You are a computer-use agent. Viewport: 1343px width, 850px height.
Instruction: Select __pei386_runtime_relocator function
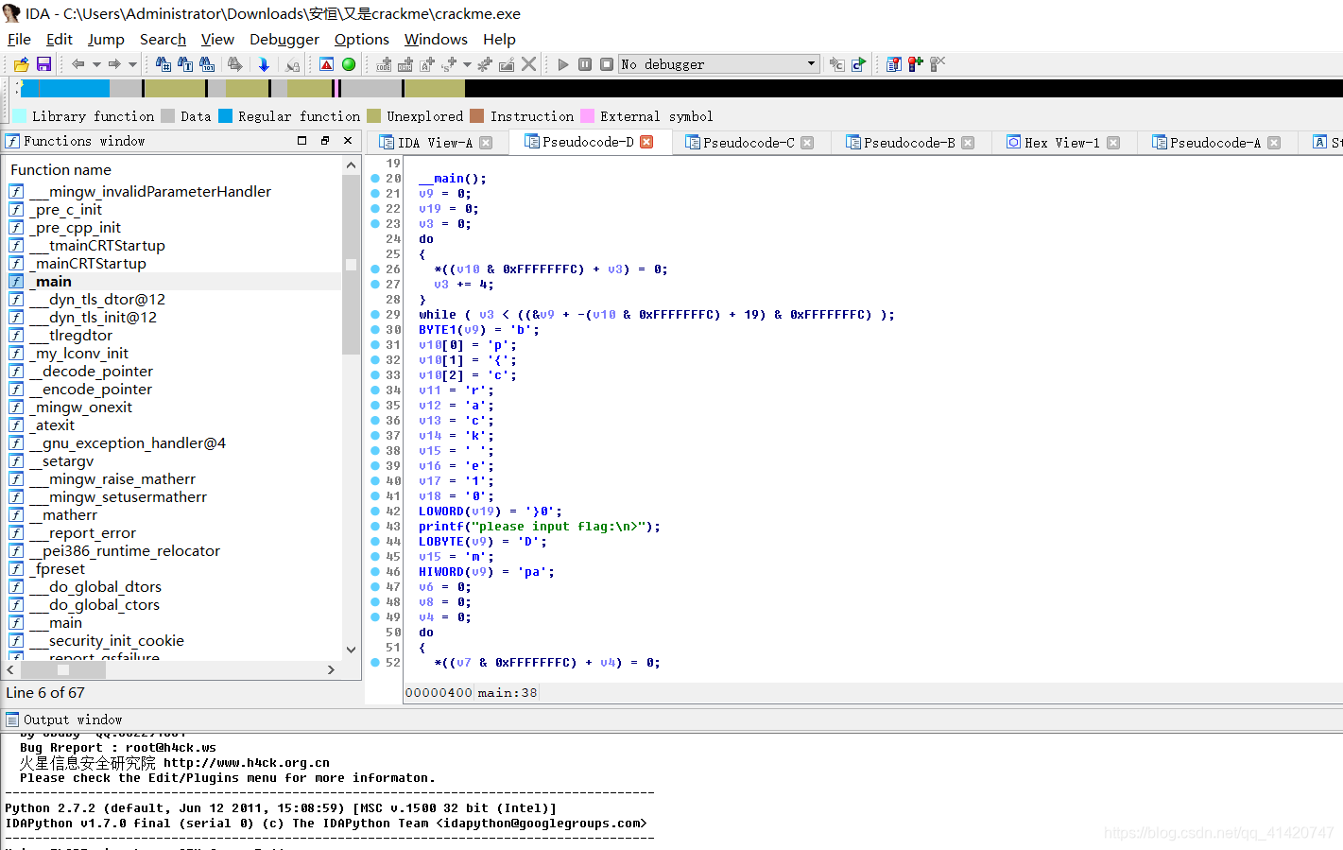pyautogui.click(x=174, y=551)
